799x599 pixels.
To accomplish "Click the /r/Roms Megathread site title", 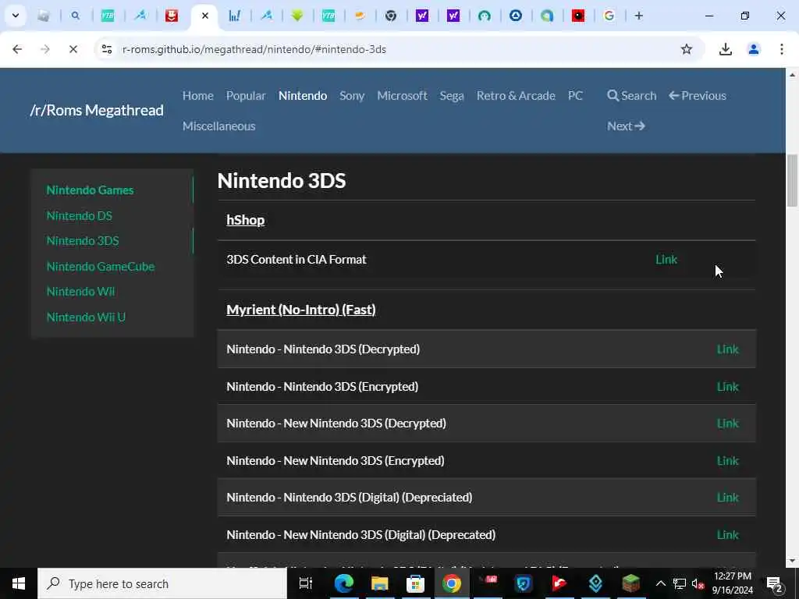I will coord(97,110).
